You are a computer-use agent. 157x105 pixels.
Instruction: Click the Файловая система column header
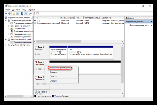(x=92, y=18)
